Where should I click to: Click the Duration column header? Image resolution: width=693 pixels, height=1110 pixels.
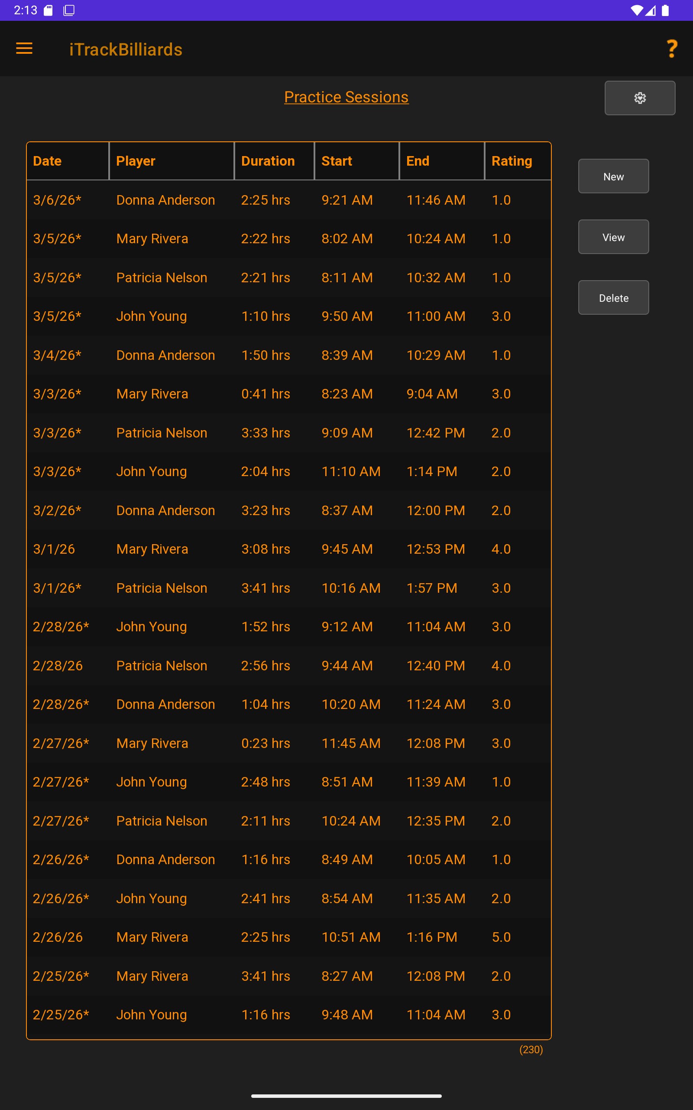click(268, 161)
